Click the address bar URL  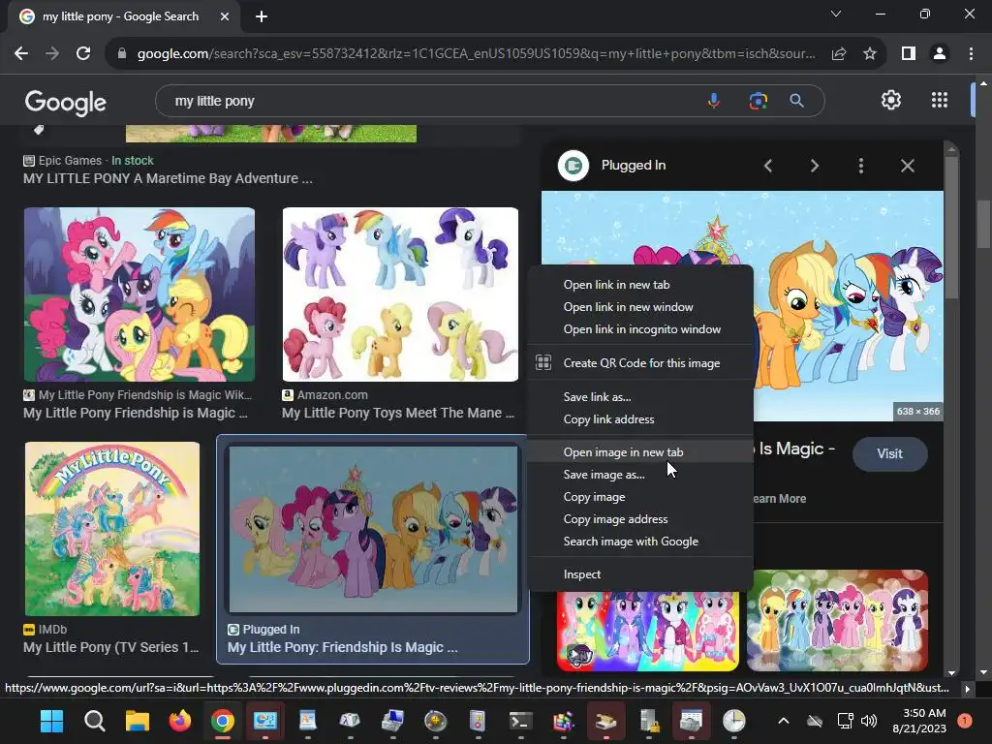476,54
